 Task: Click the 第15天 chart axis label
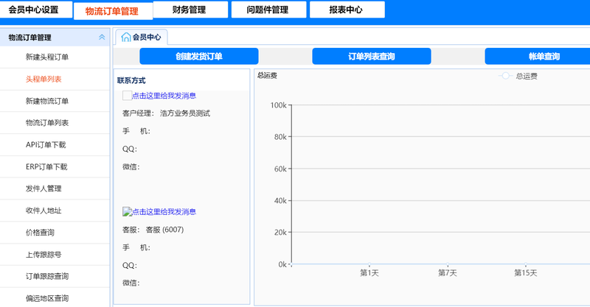[x=526, y=273]
